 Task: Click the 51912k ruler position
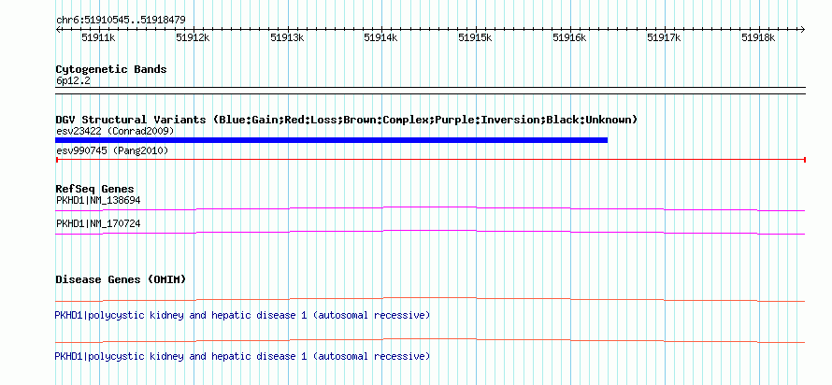tap(194, 37)
